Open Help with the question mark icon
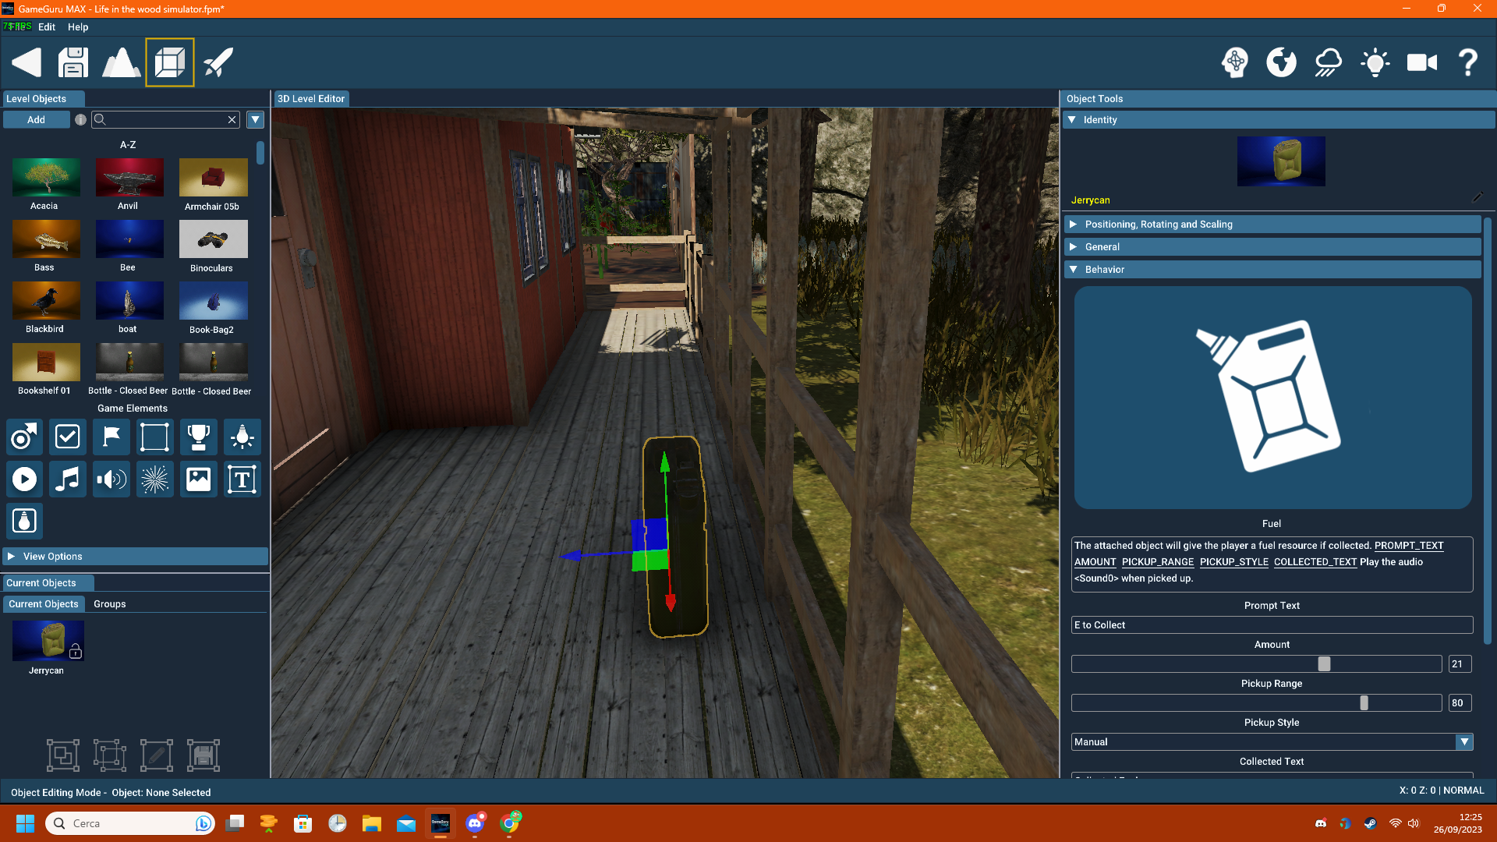 [1468, 62]
